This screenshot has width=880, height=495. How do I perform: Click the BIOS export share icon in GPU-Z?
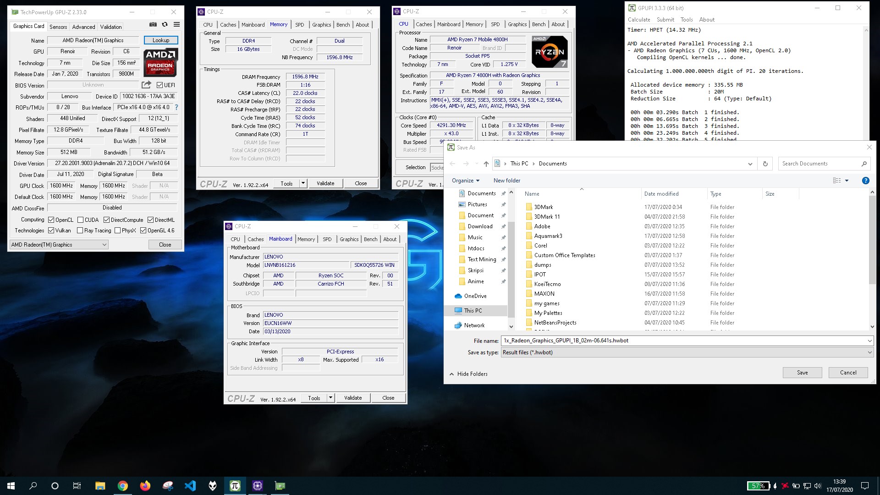tap(146, 85)
